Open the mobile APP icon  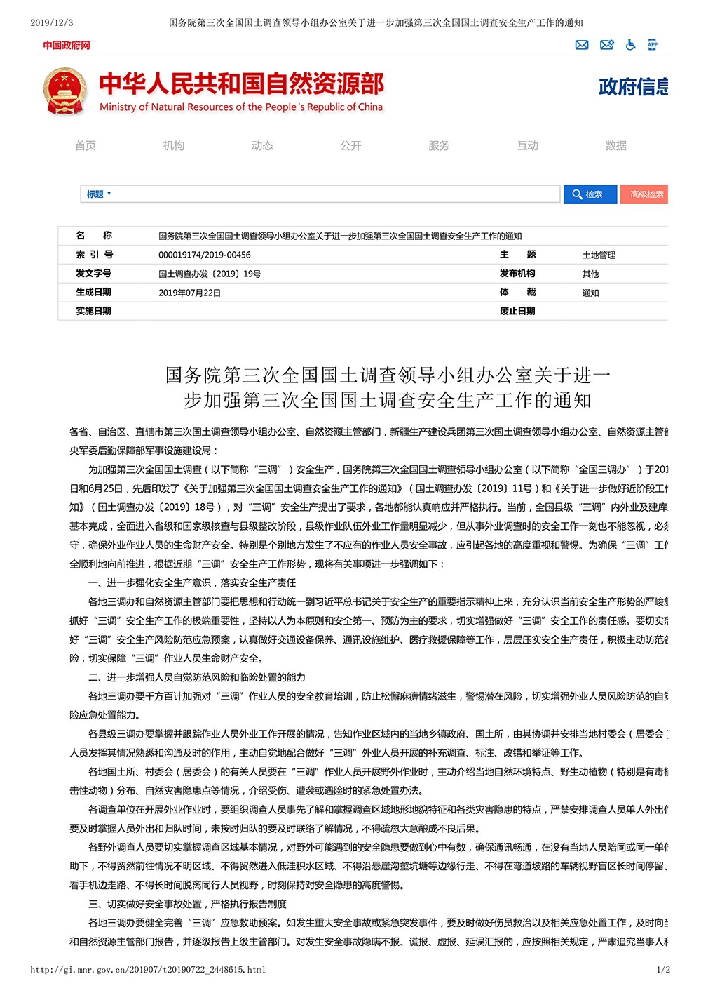click(653, 44)
